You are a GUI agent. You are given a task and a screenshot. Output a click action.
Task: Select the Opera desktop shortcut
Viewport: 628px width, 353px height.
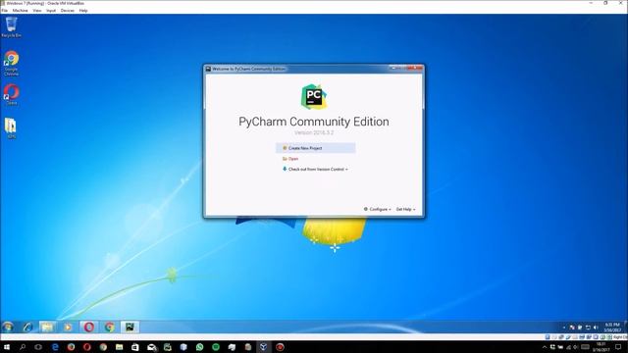(11, 94)
